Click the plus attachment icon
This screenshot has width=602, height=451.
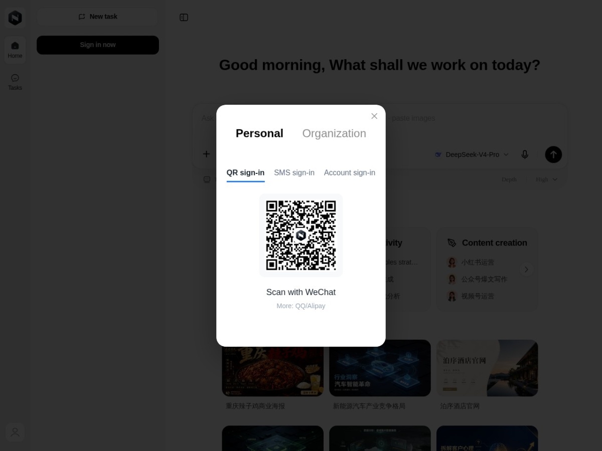click(x=206, y=154)
